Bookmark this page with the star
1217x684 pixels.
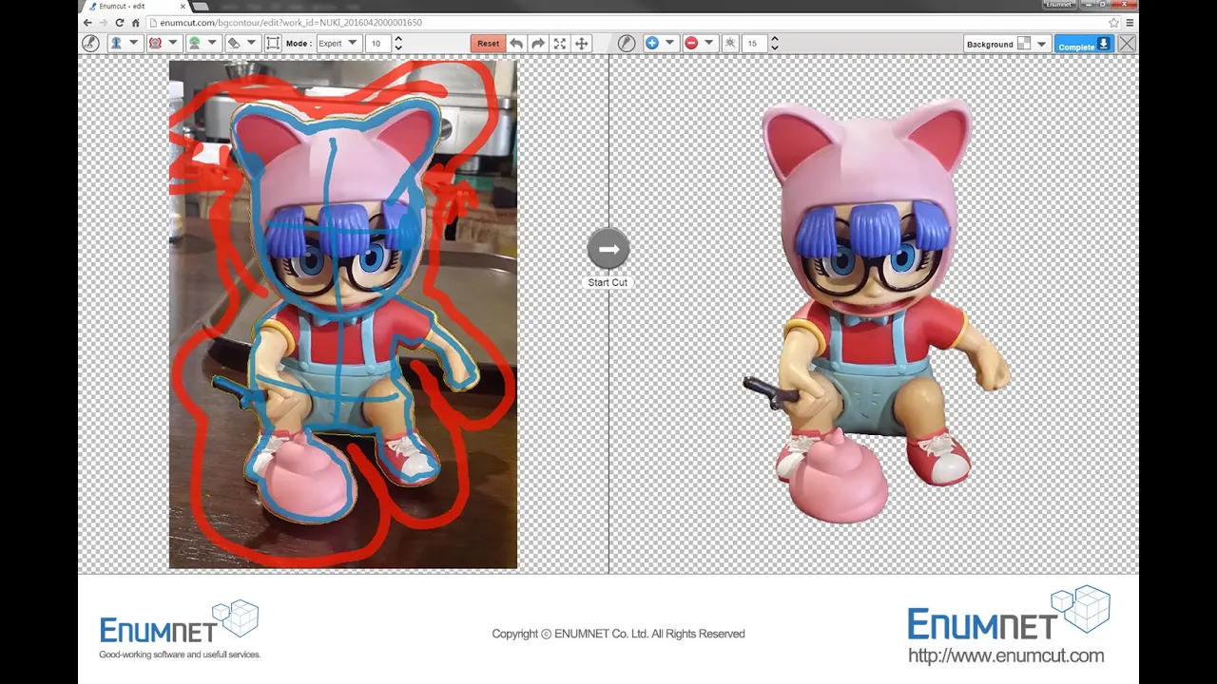pyautogui.click(x=1113, y=22)
